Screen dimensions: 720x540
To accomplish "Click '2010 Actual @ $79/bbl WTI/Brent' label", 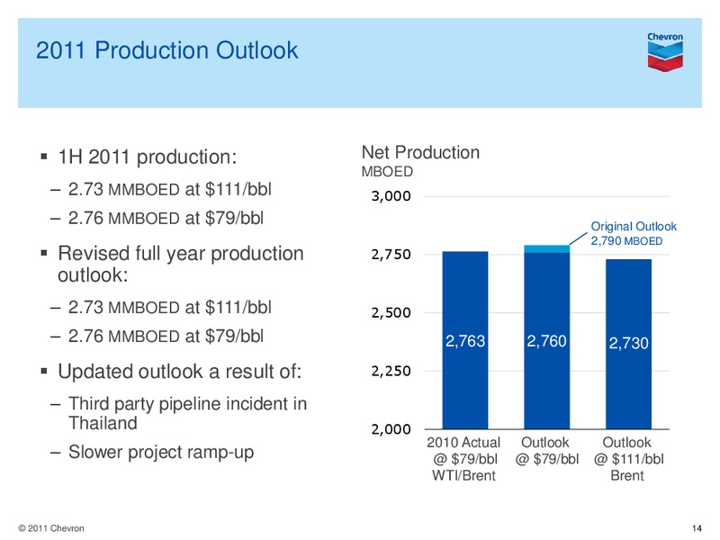I will [x=463, y=459].
